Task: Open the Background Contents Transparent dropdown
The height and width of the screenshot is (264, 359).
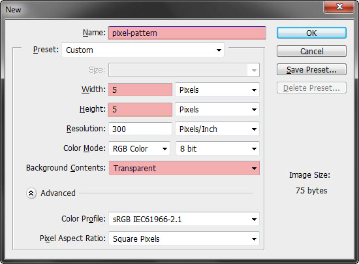Action: [184, 168]
